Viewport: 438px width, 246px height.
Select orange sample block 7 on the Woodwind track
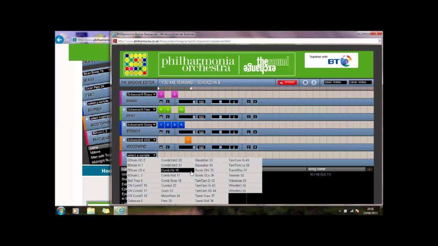point(188,140)
